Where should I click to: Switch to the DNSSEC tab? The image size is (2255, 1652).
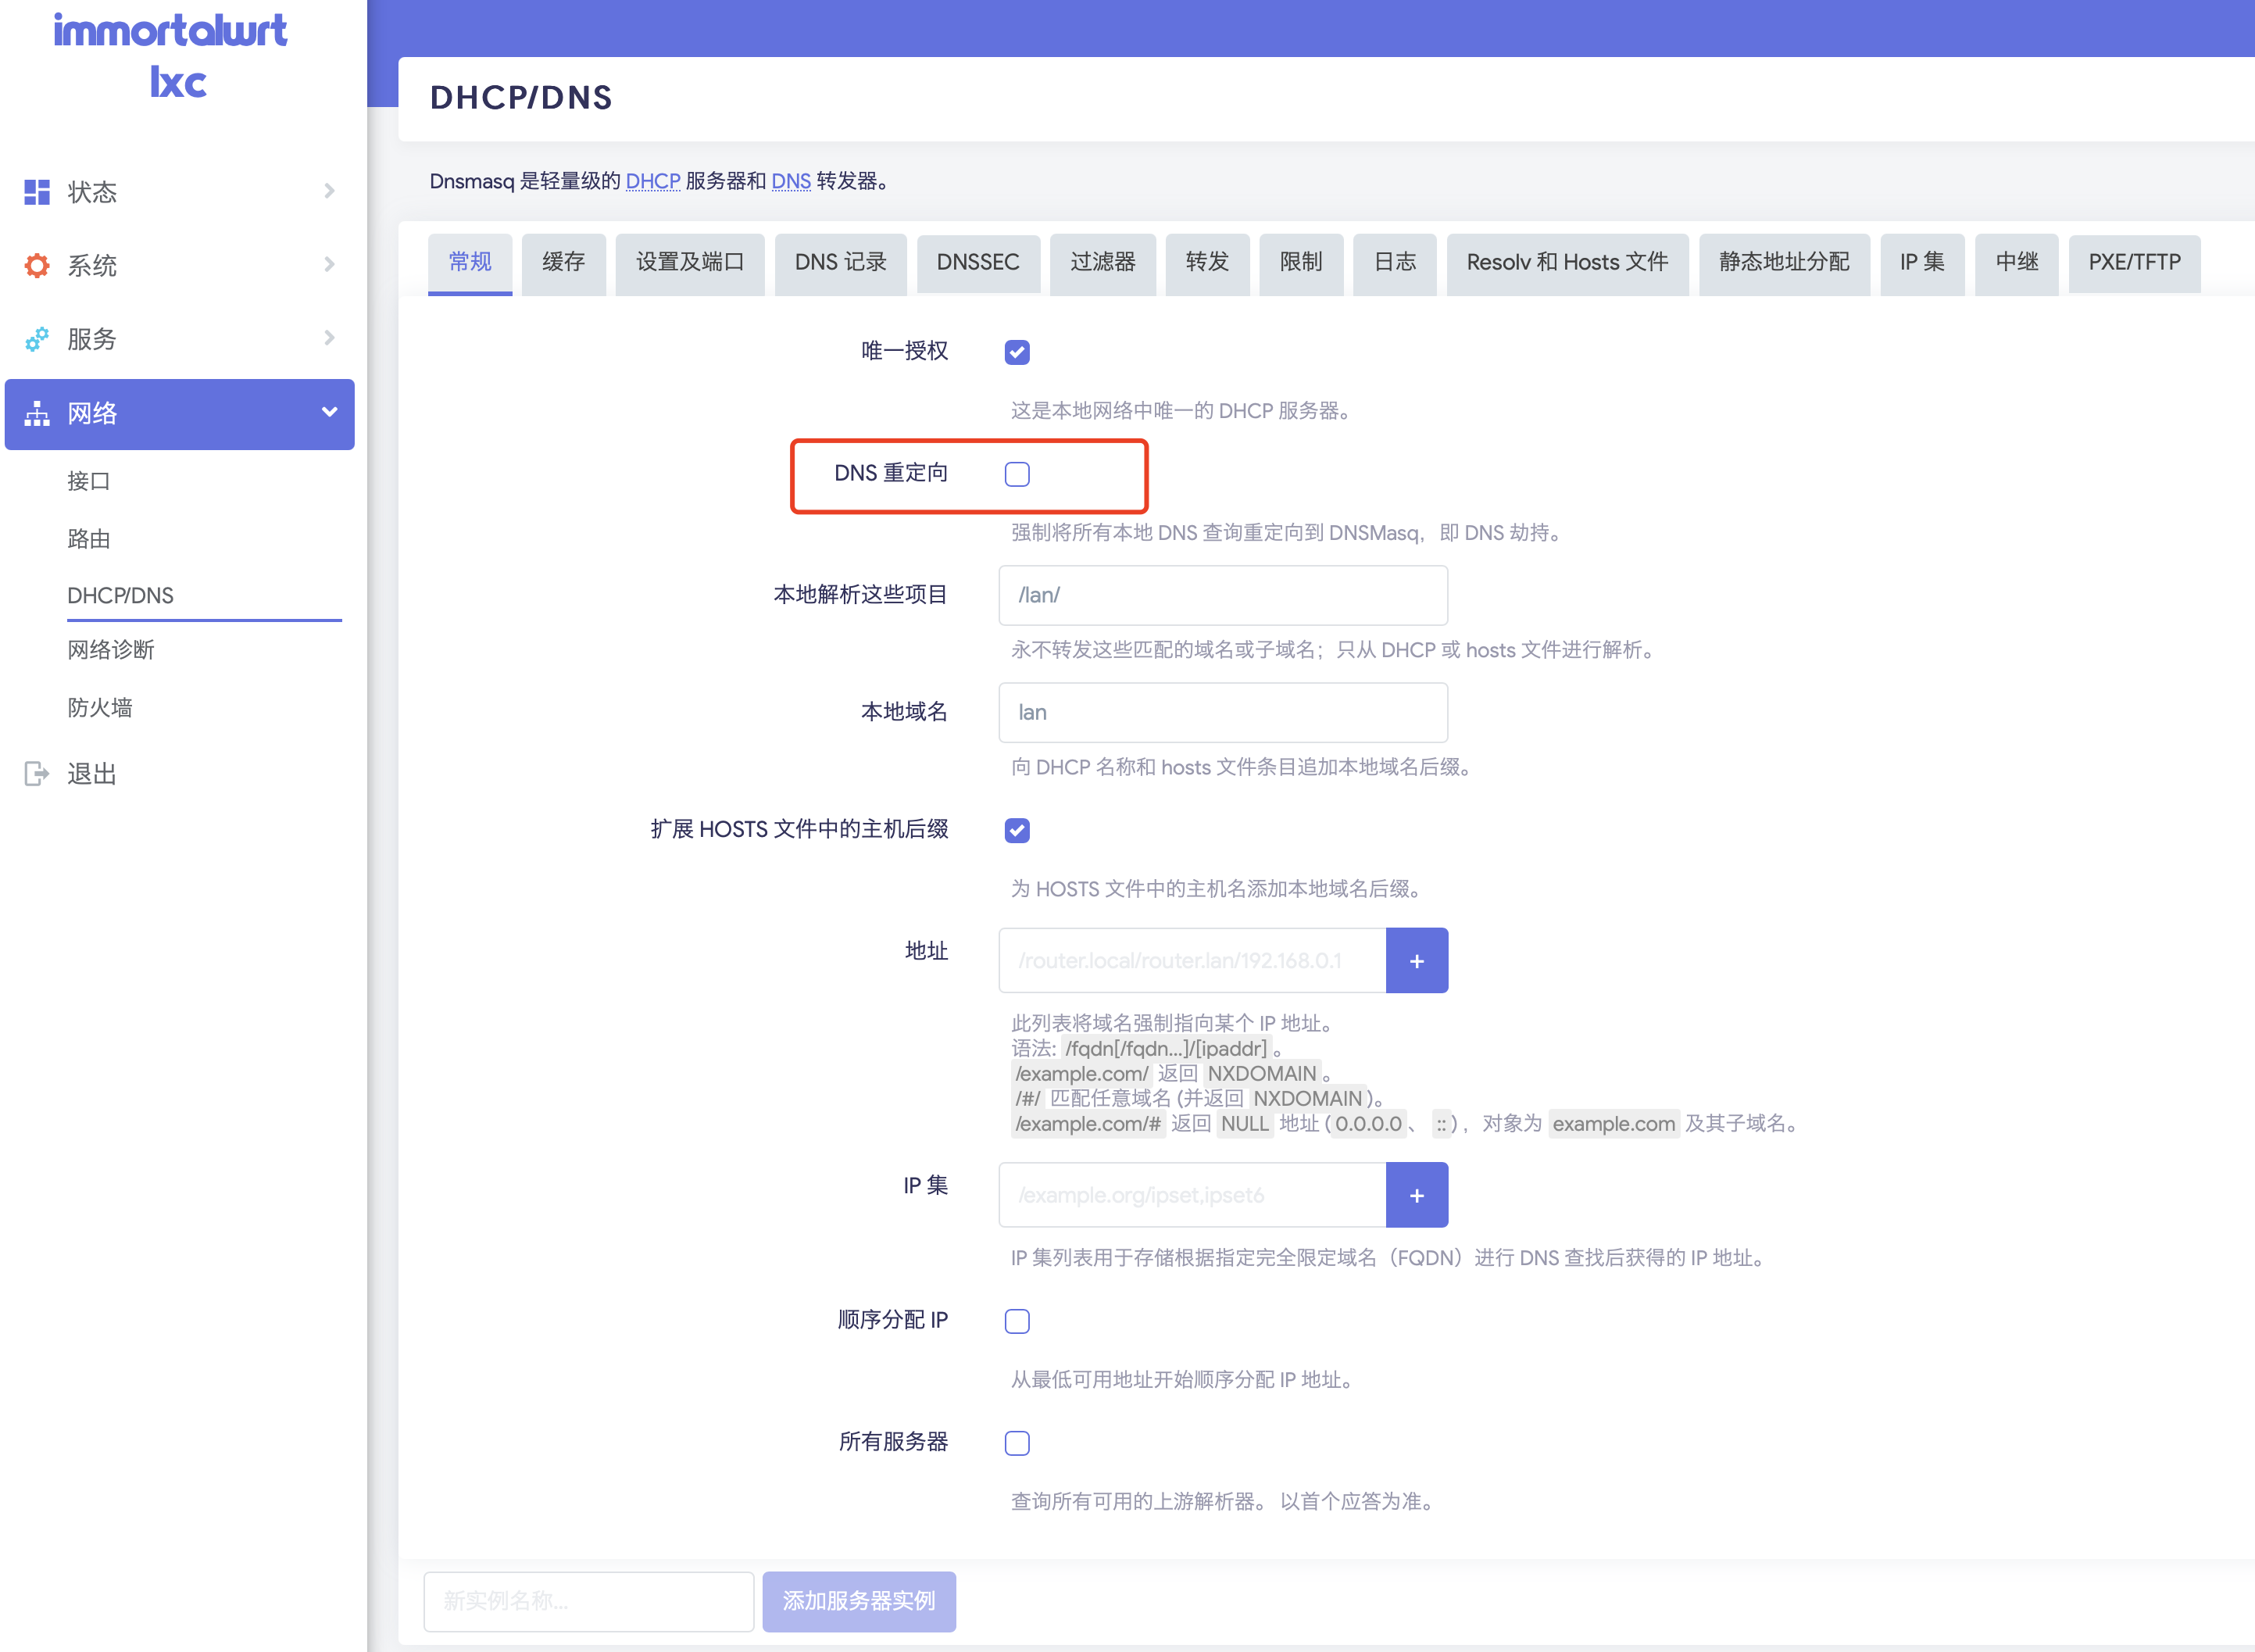[x=977, y=262]
